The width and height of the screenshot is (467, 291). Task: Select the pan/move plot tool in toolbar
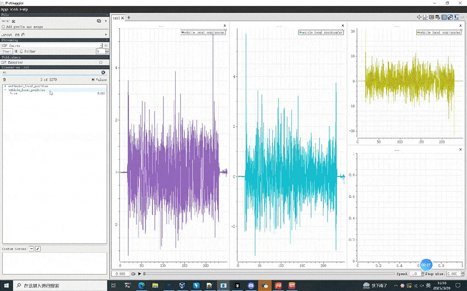(419, 17)
